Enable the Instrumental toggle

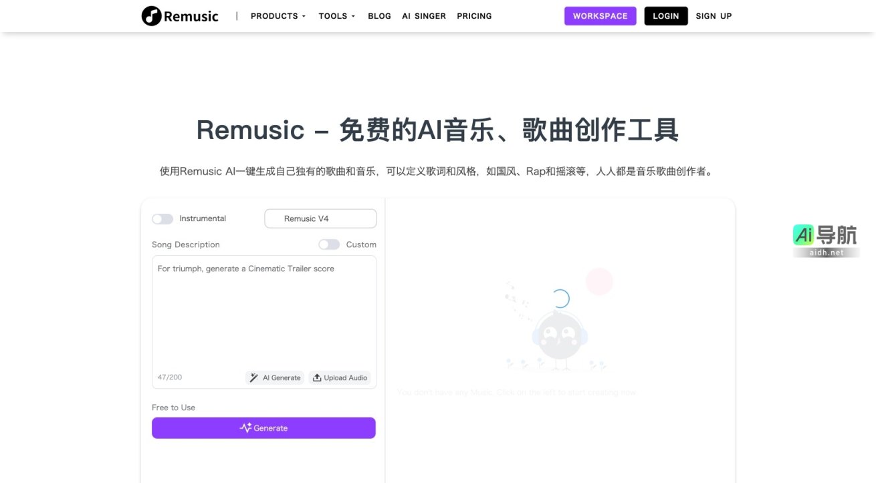pyautogui.click(x=162, y=218)
